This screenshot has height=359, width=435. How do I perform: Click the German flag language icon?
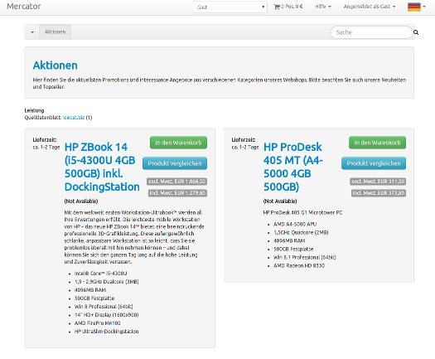point(414,7)
